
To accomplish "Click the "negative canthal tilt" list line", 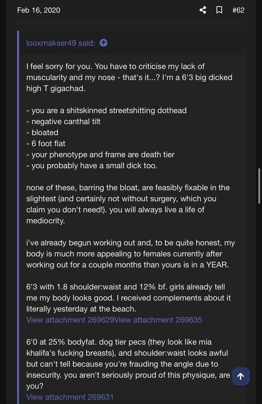I will point(63,122).
